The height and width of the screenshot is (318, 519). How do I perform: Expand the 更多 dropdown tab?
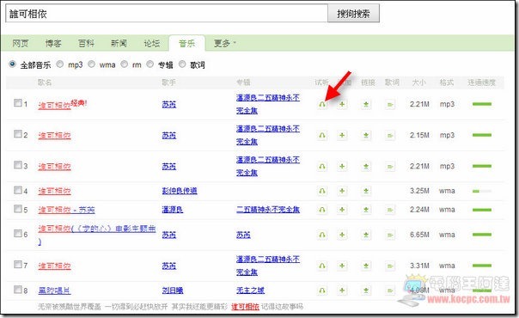225,43
